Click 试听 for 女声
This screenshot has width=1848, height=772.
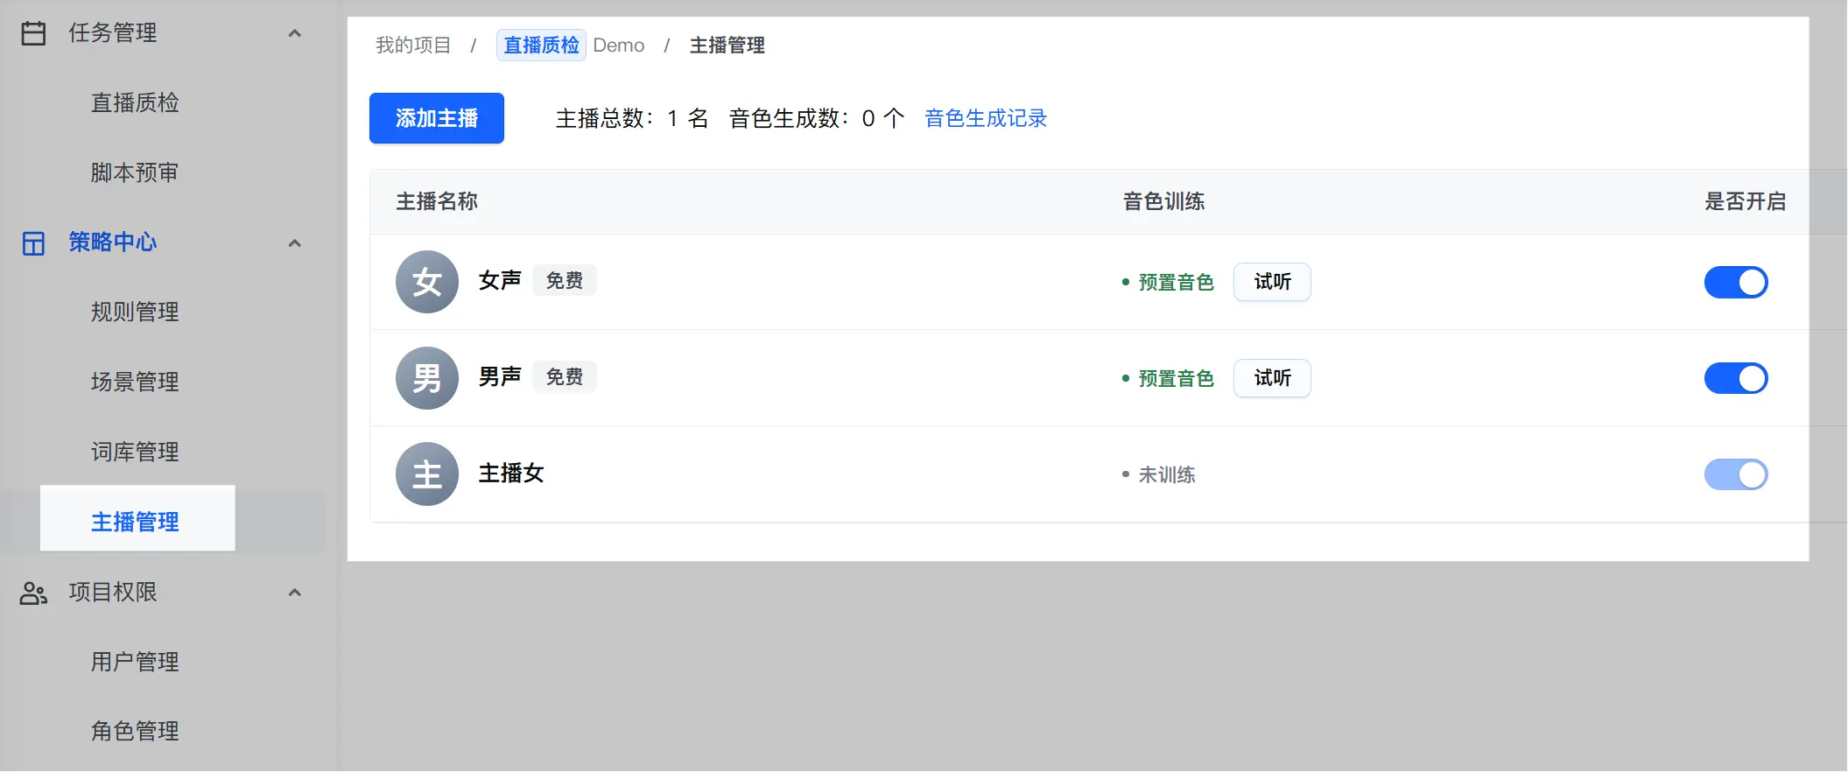click(1272, 282)
